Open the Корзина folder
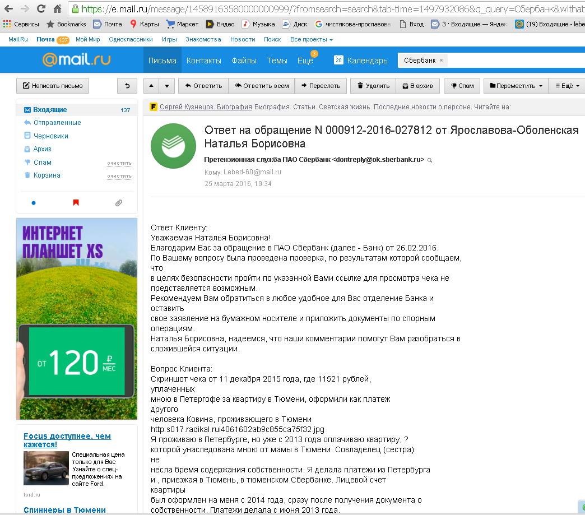Screen dimensions: 585x515 coord(47,175)
